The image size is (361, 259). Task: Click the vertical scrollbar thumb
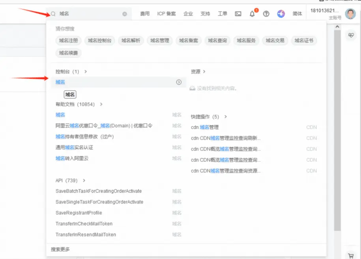click(x=337, y=130)
